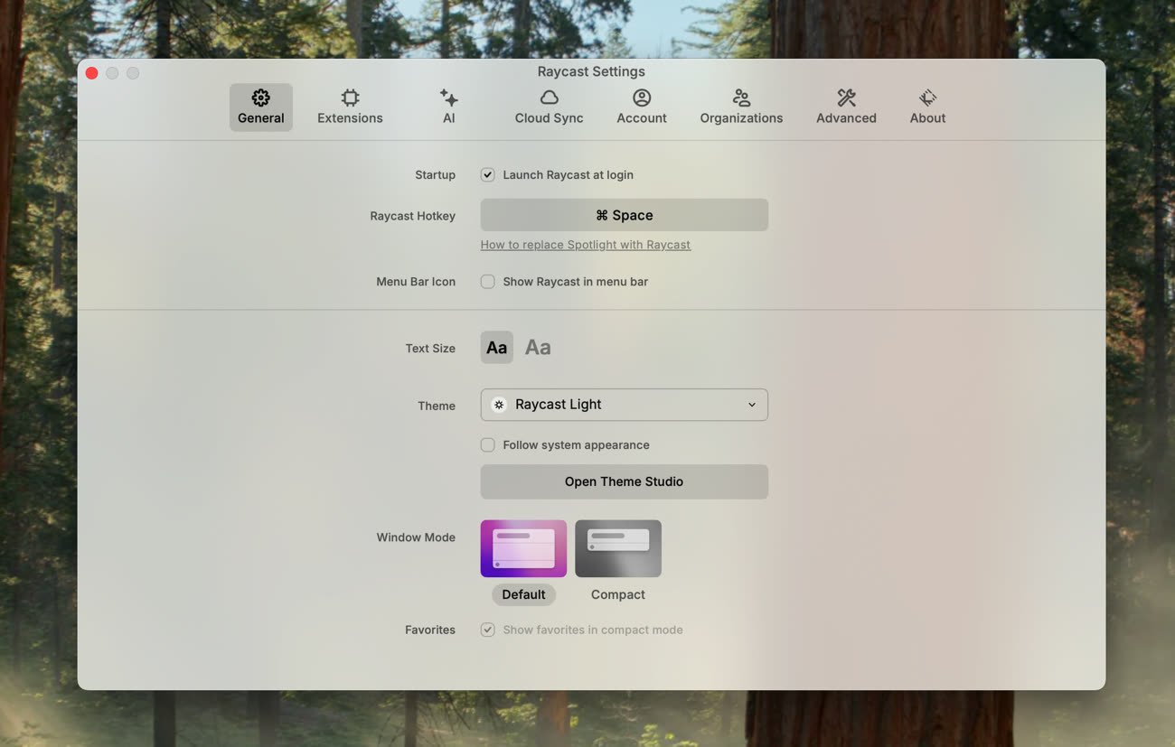Image resolution: width=1175 pixels, height=747 pixels.
Task: Click the Extensions chip icon
Action: [350, 98]
